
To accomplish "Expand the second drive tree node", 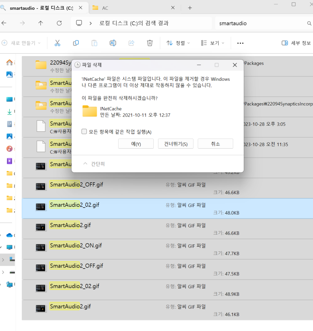I will click(x=3, y=272).
